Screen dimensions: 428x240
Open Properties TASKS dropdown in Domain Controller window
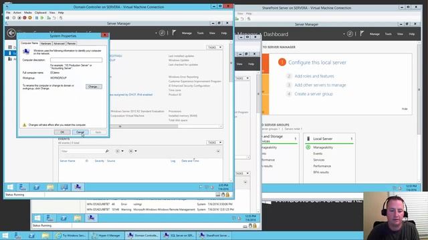(x=215, y=47)
